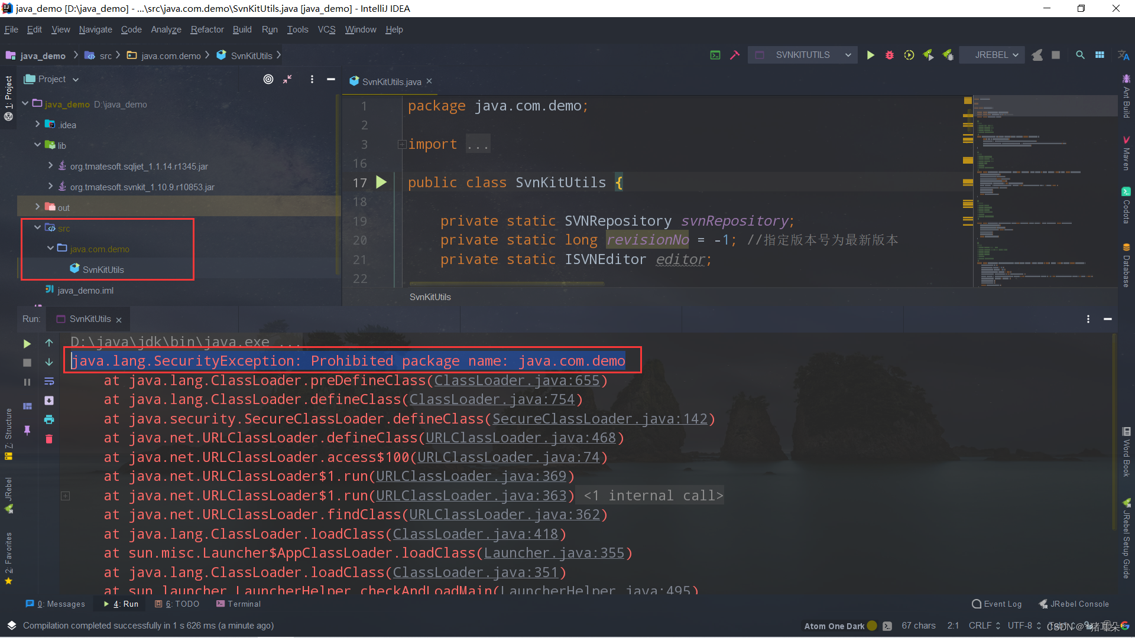This screenshot has height=638, width=1135.
Task: Clear the Run console output
Action: (49, 439)
